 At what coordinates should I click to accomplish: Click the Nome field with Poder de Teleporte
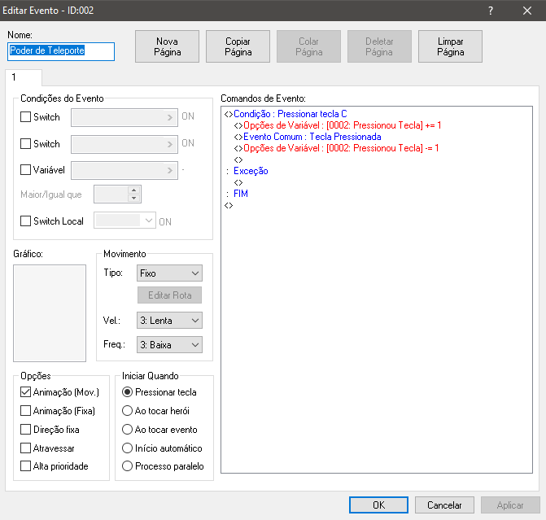click(61, 51)
